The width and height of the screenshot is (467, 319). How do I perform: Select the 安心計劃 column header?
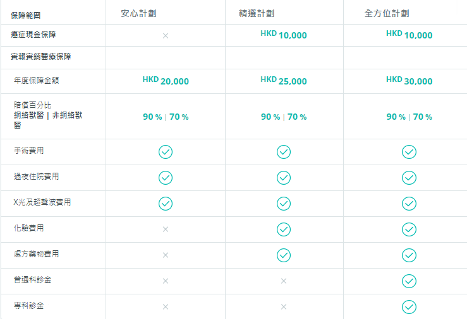138,13
